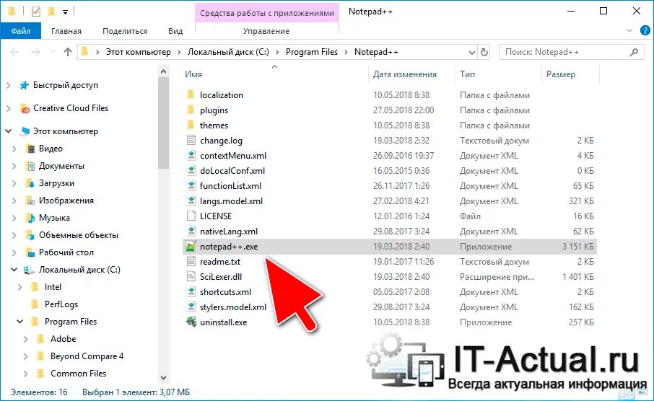654x401 pixels.
Task: Select the notepad++.exe application icon
Action: tap(191, 247)
